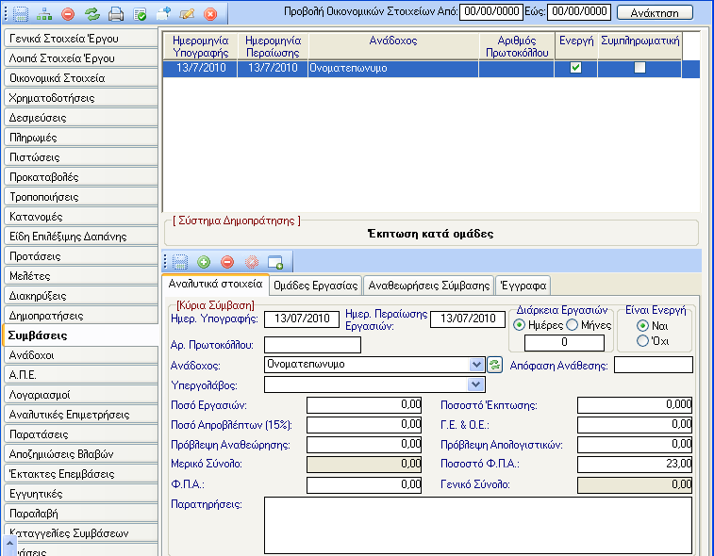Click the new window with plus icon
714x556 pixels.
275,262
